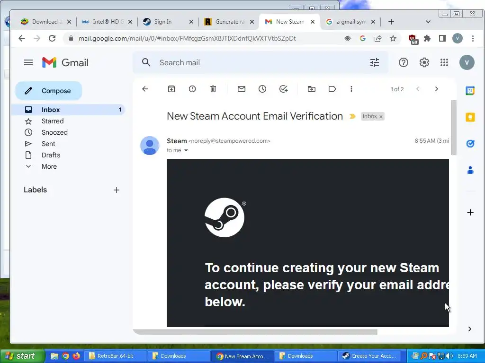Get add-ons plus icon in side panel
The height and width of the screenshot is (363, 485).
pyautogui.click(x=470, y=212)
